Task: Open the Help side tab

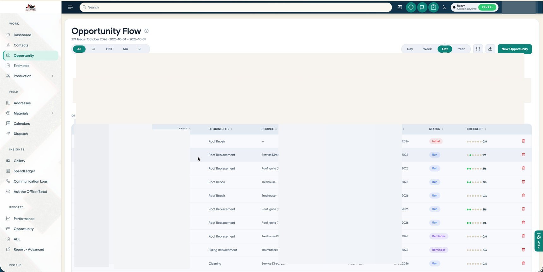Action: [539, 241]
